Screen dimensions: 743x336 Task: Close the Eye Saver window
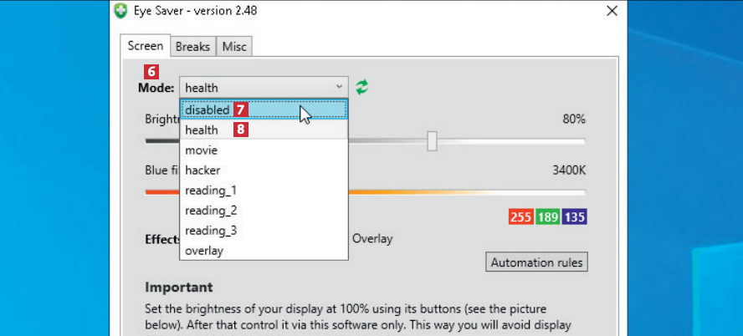pyautogui.click(x=612, y=11)
